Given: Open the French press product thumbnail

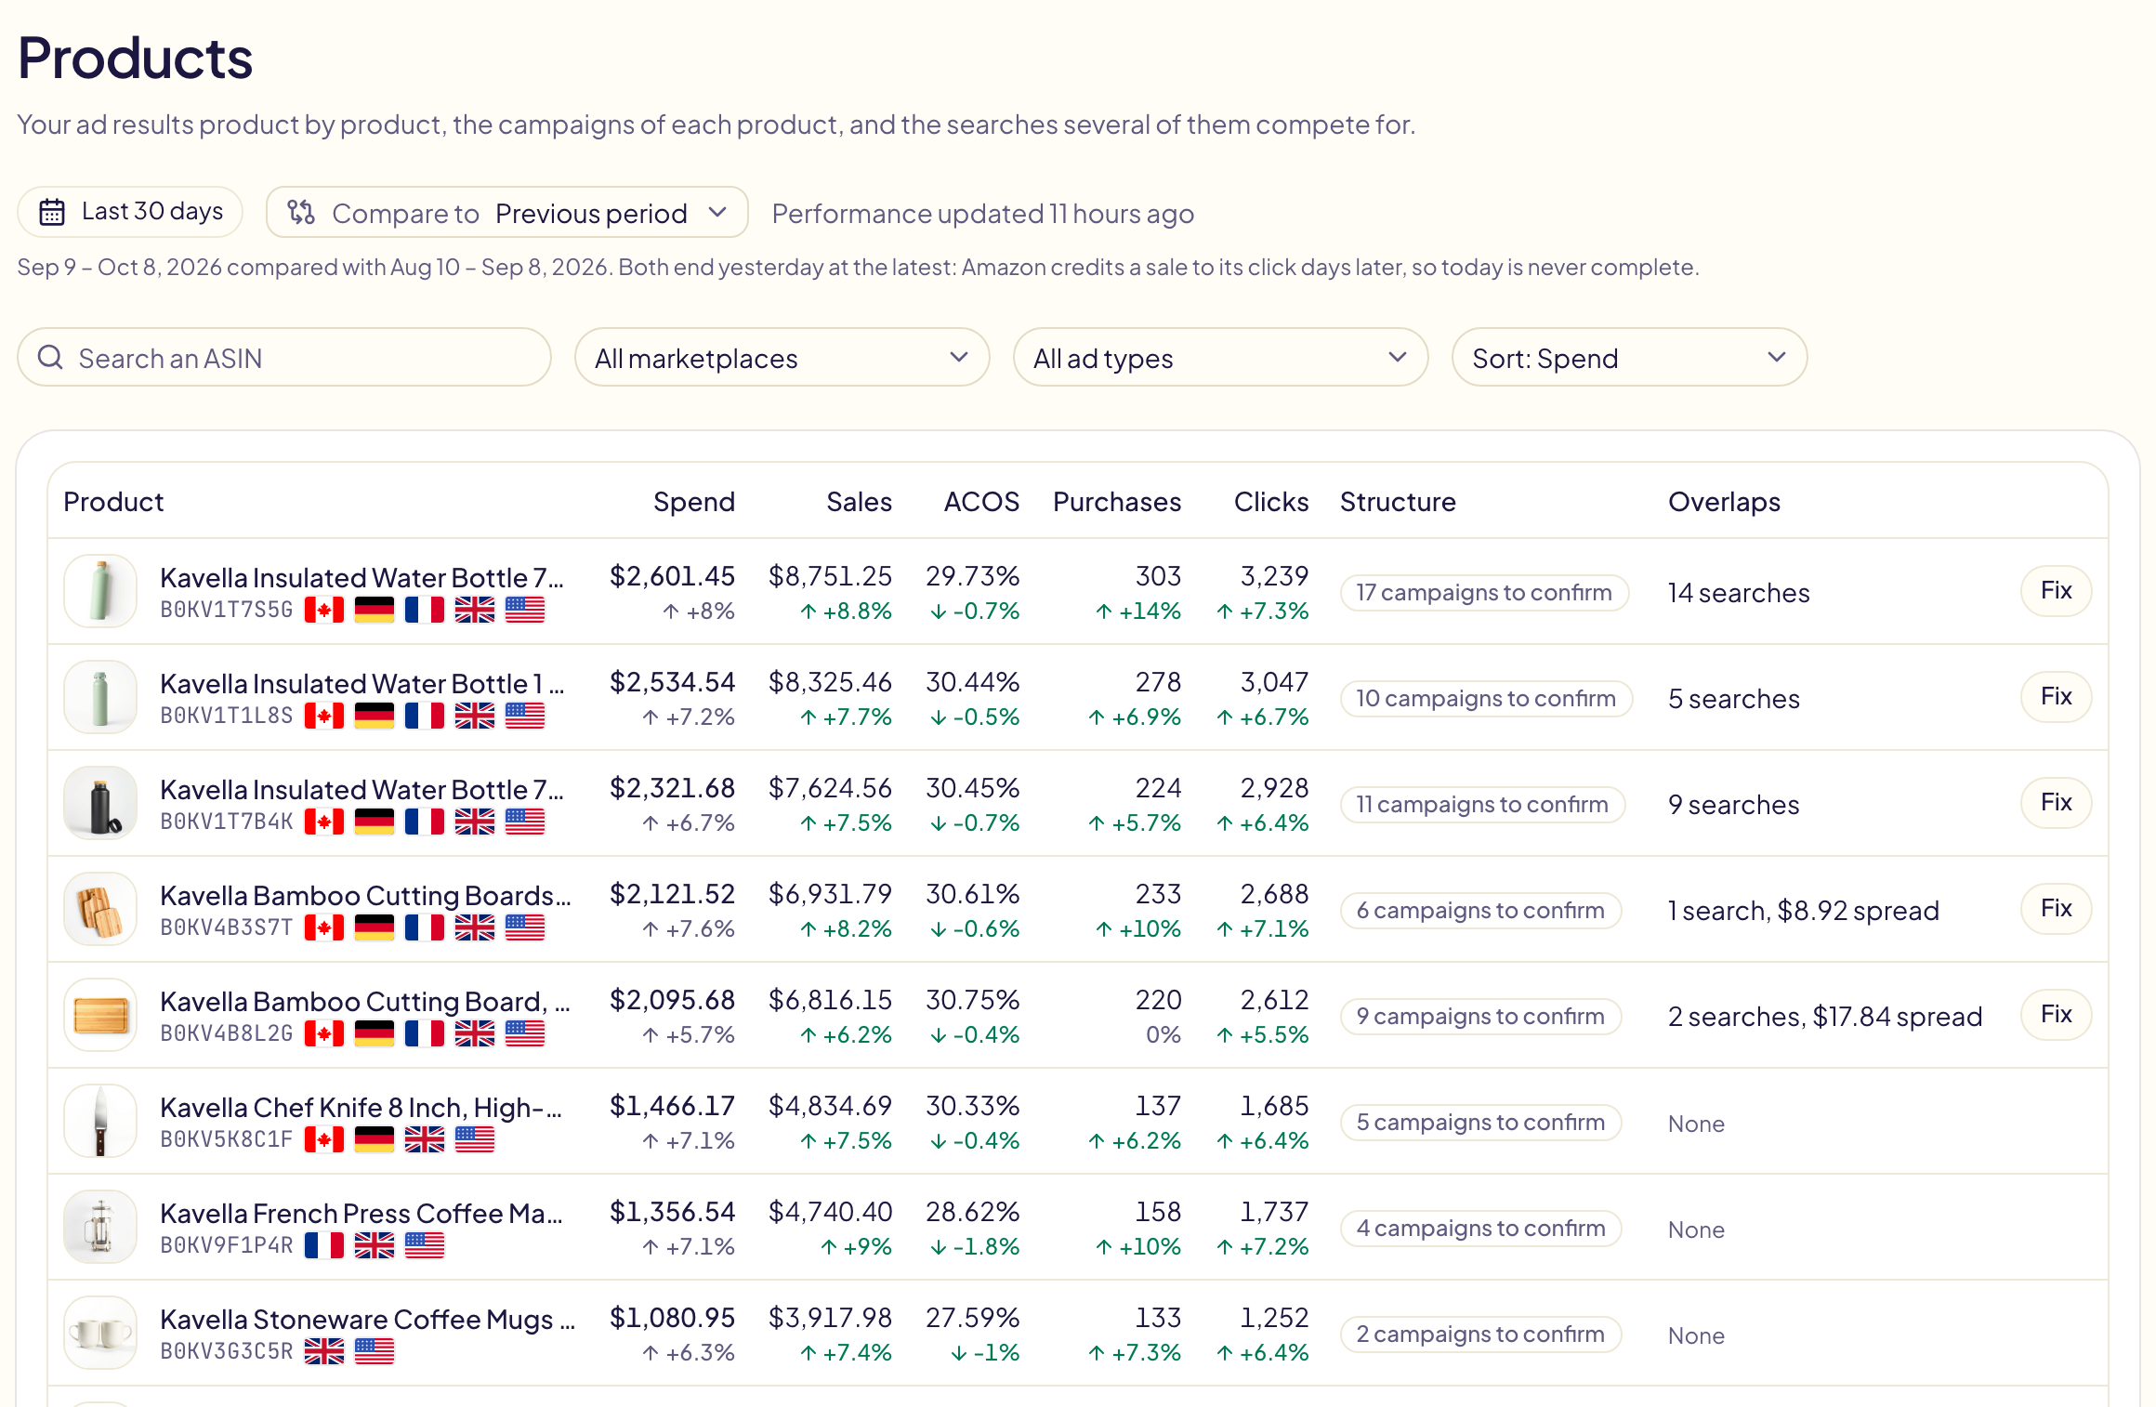Looking at the screenshot, I should click(100, 1227).
